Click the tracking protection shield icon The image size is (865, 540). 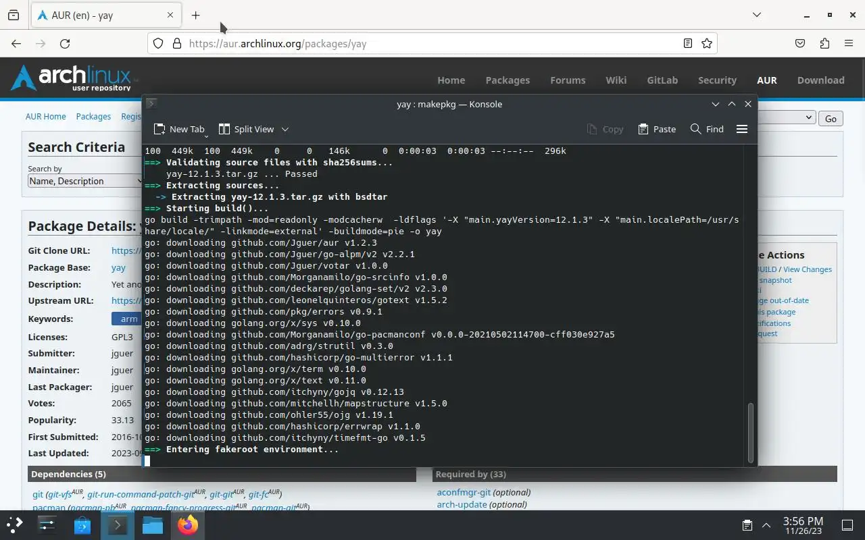click(158, 43)
